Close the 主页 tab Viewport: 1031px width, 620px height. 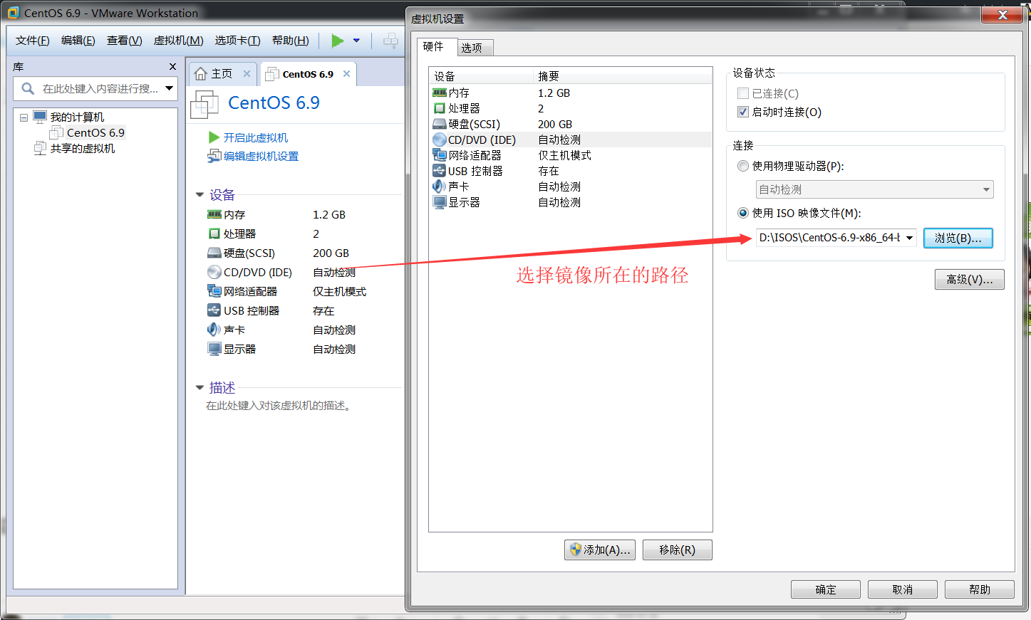tap(247, 73)
